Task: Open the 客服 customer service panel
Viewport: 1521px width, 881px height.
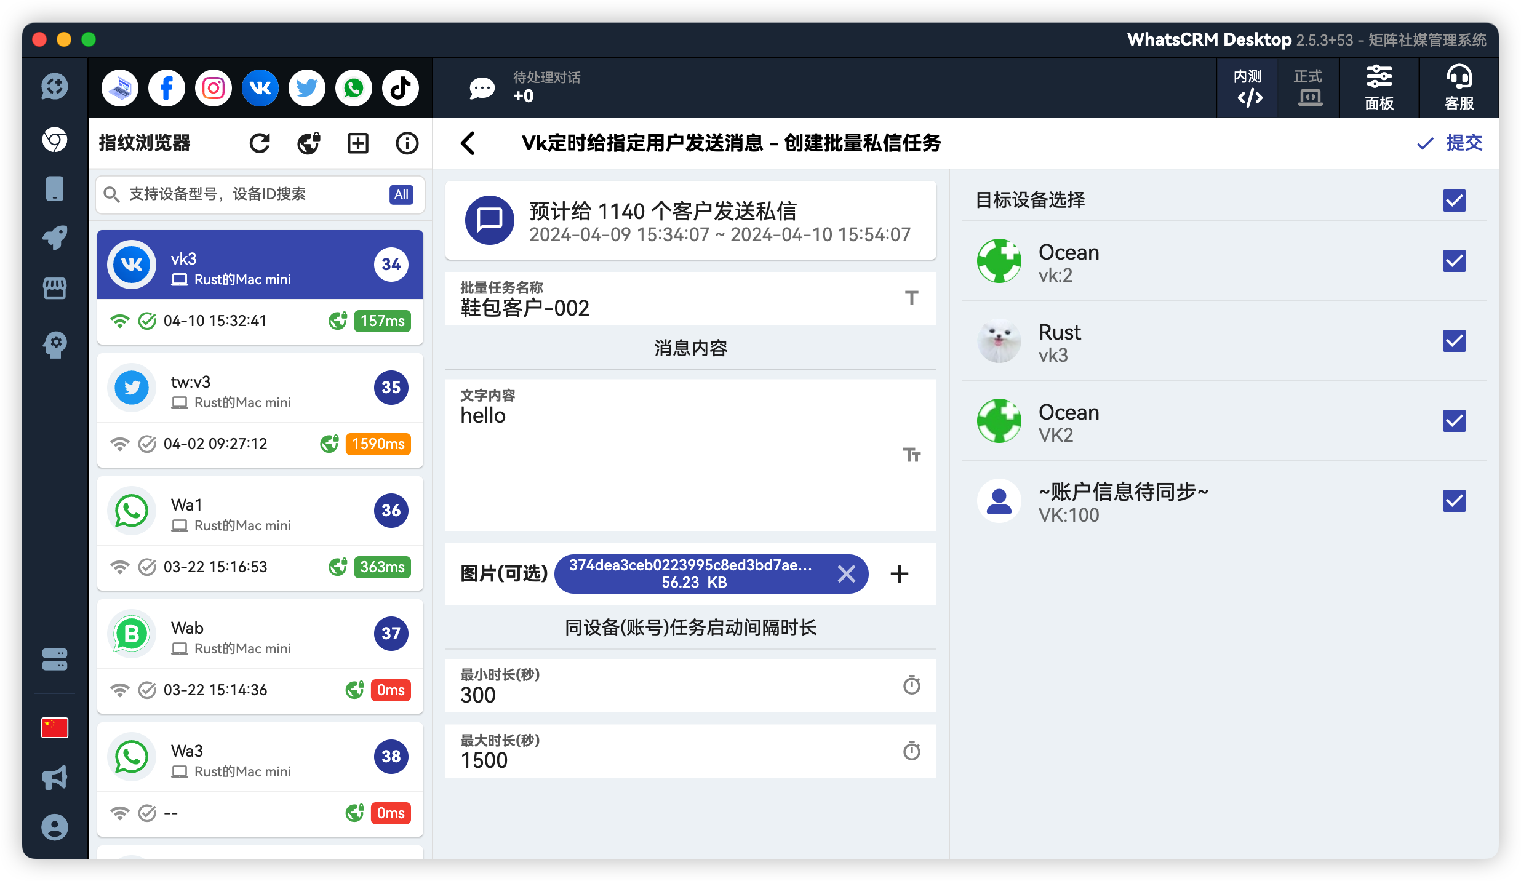Action: (x=1458, y=87)
